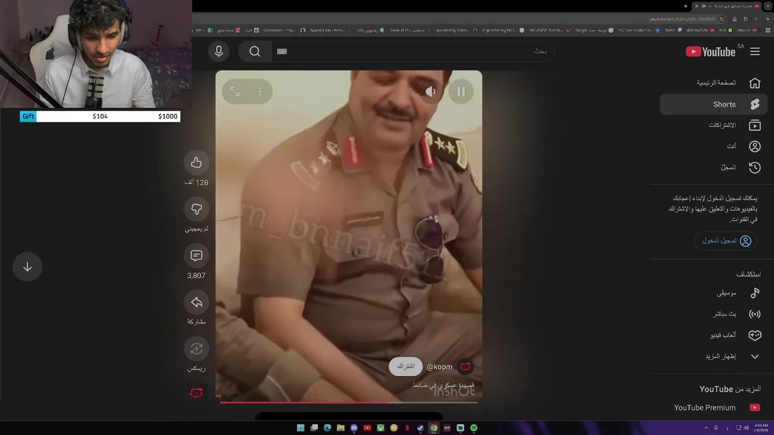
Task: Click the search magnifier button
Action: click(x=255, y=51)
